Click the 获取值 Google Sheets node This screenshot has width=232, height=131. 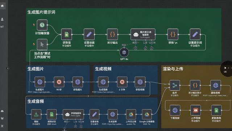[66, 34]
